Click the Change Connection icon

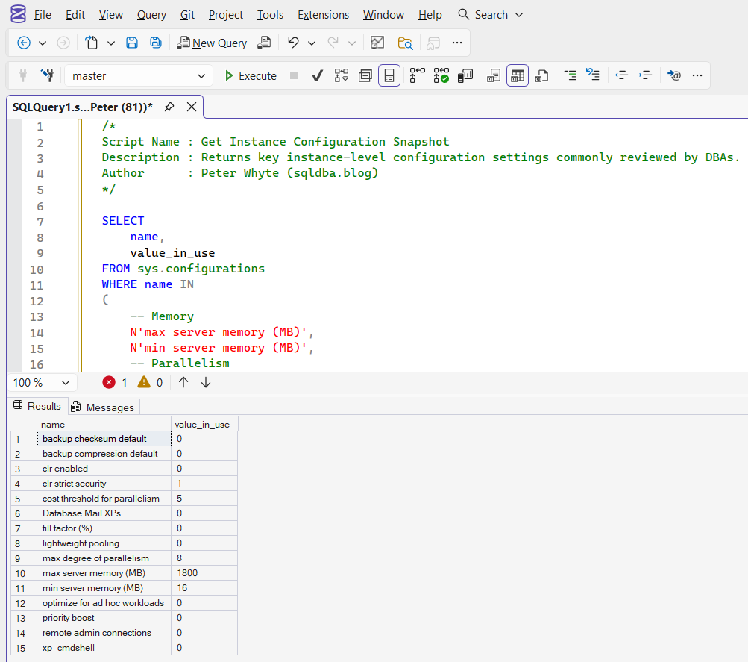coord(47,75)
